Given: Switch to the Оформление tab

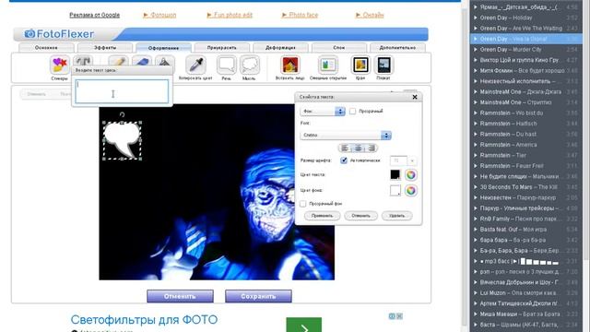Looking at the screenshot, I should tap(163, 48).
